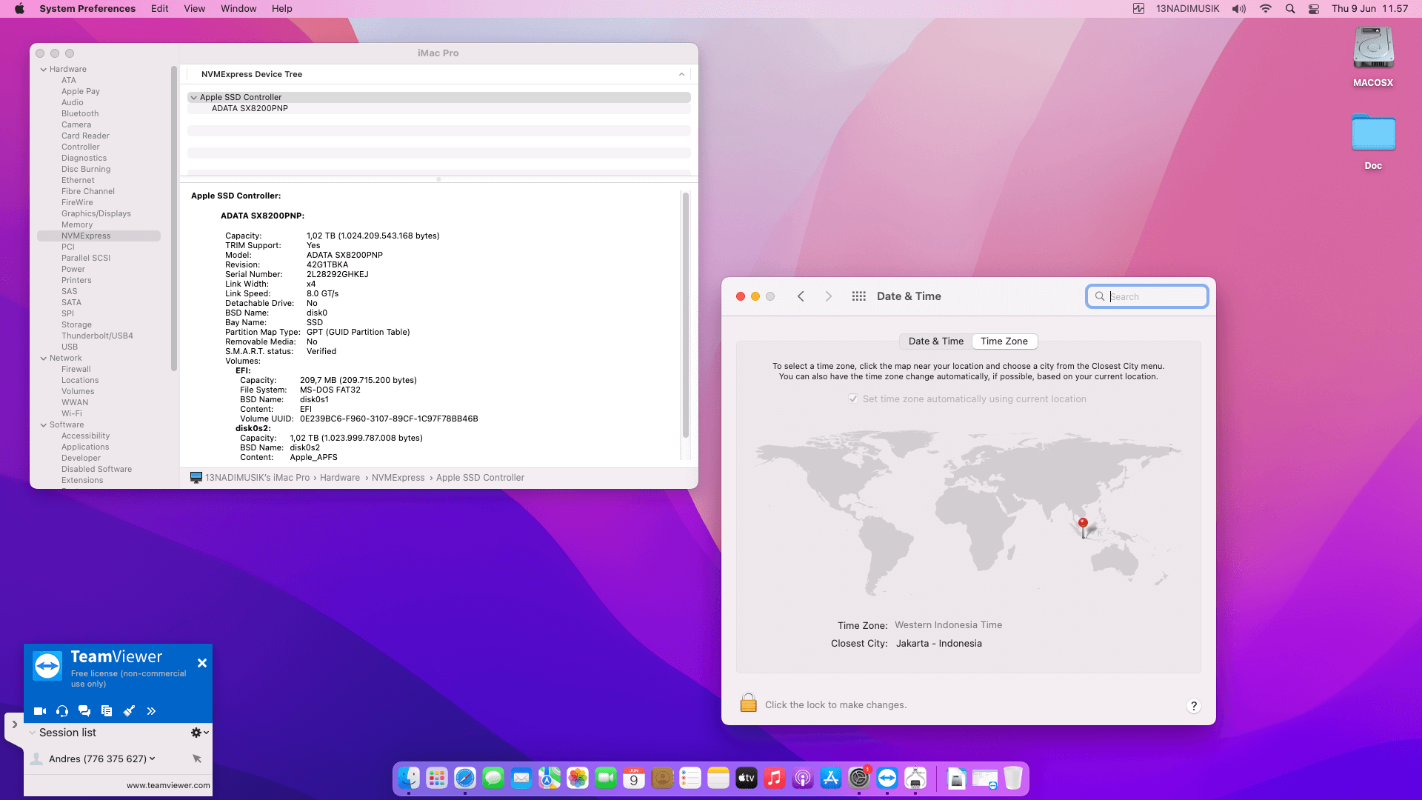Click the TeamViewer headset audio icon
This screenshot has width=1422, height=800.
pos(62,711)
